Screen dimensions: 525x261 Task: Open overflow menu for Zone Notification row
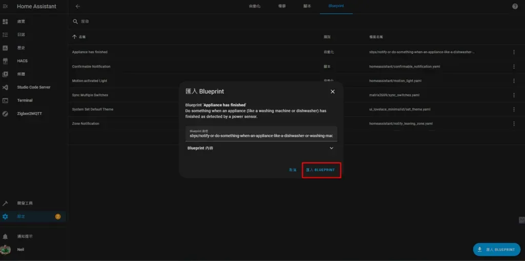pyautogui.click(x=514, y=124)
